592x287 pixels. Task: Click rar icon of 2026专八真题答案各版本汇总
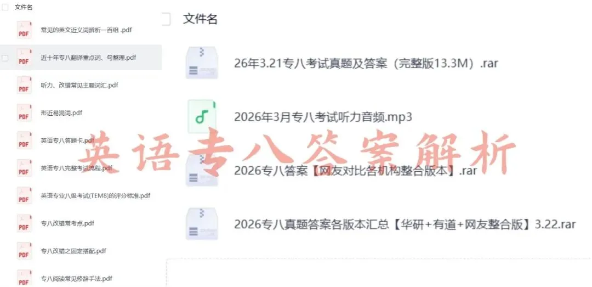202,224
